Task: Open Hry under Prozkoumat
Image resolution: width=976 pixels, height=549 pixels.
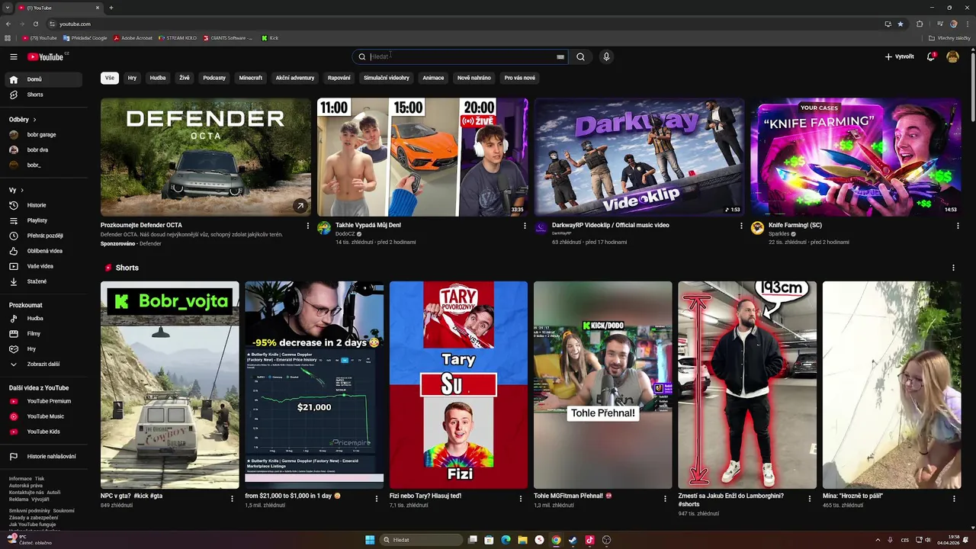Action: click(43, 348)
